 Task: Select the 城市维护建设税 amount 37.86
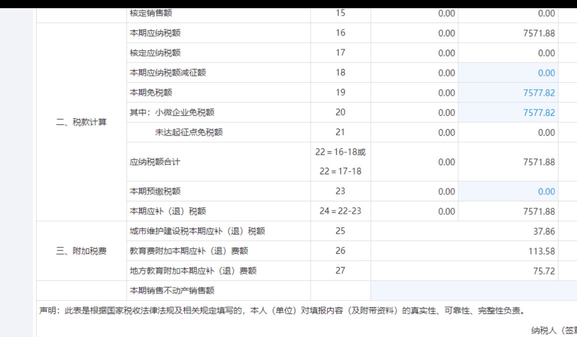tap(544, 232)
